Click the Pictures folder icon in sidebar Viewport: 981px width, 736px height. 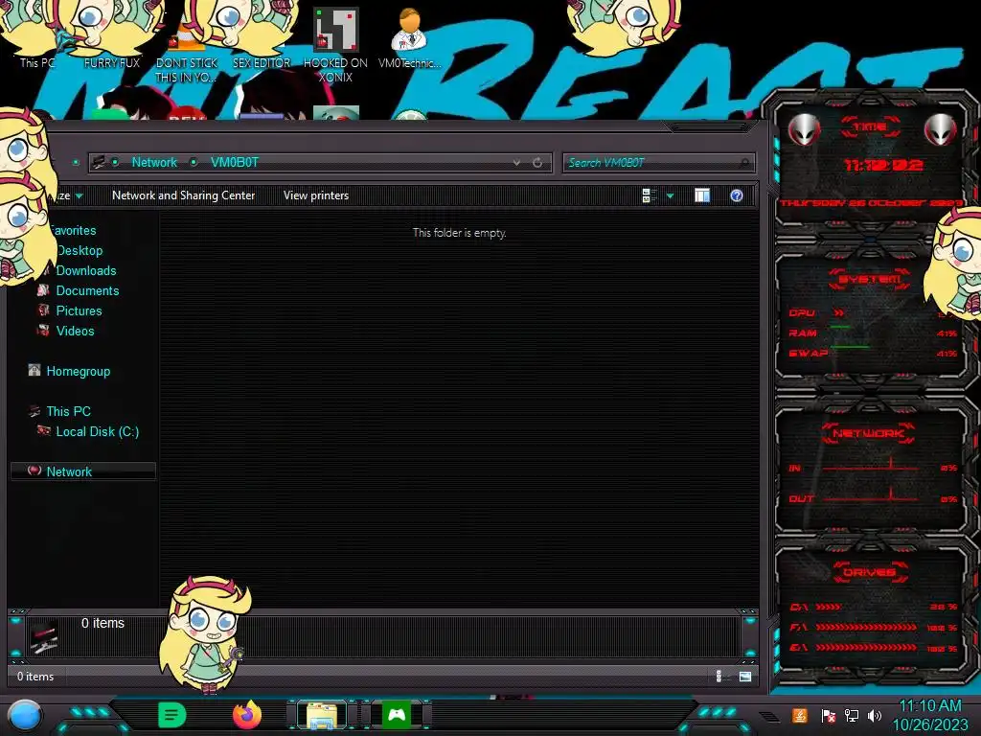coord(44,310)
